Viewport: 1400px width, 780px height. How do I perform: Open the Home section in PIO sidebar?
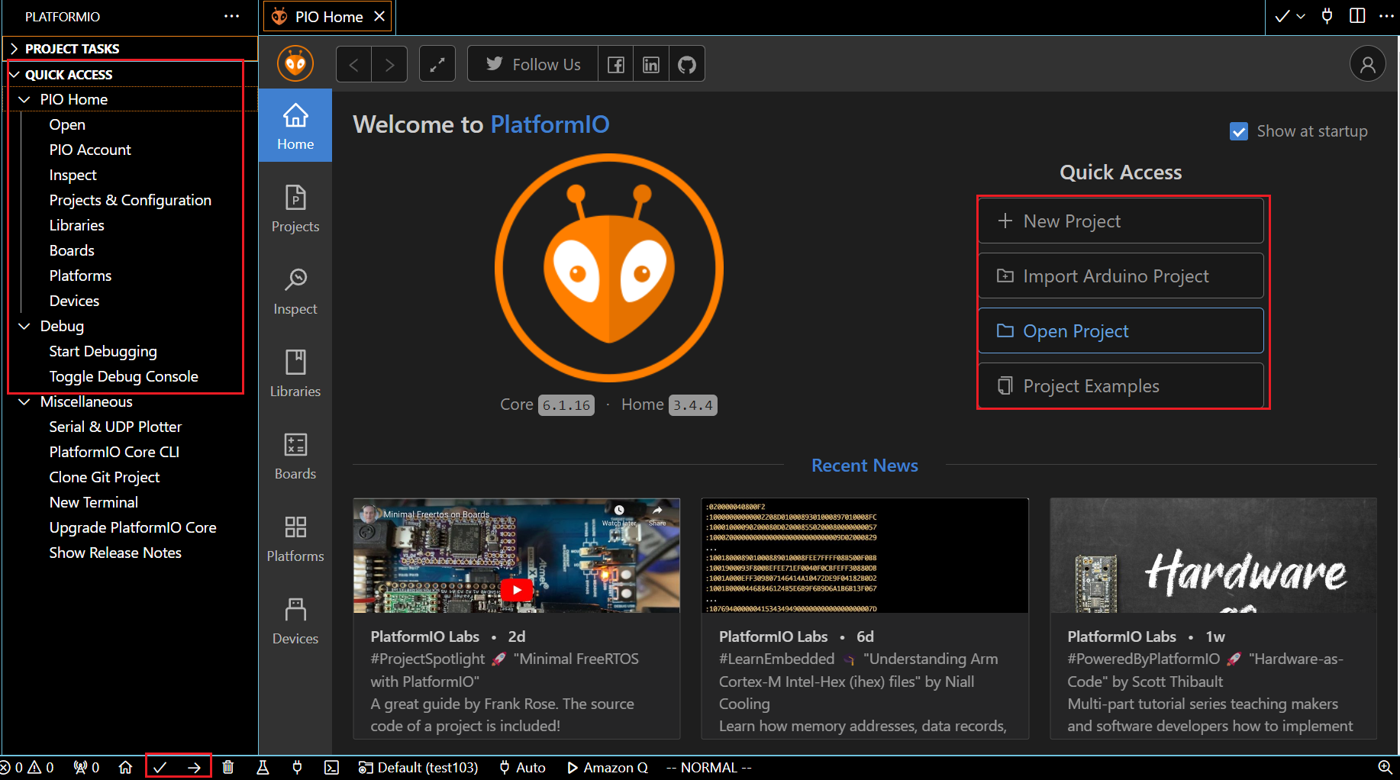pos(295,126)
